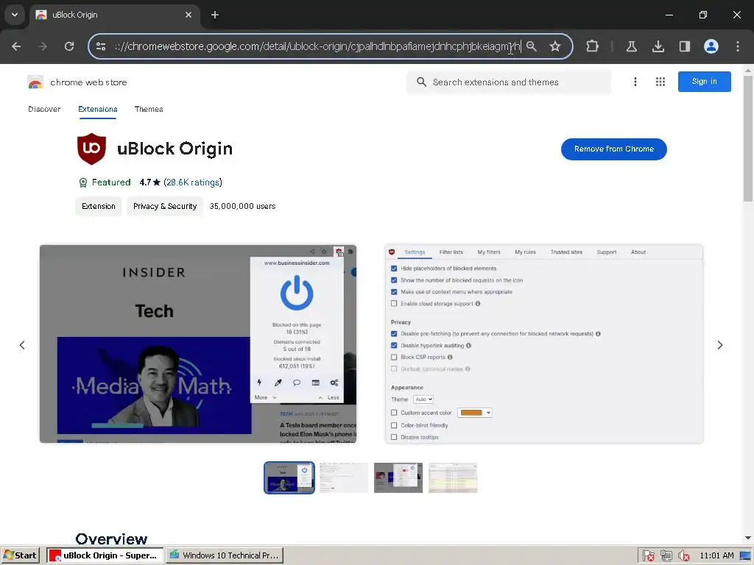Click the Sign in button
Screen dimensions: 754x565
click(x=704, y=82)
